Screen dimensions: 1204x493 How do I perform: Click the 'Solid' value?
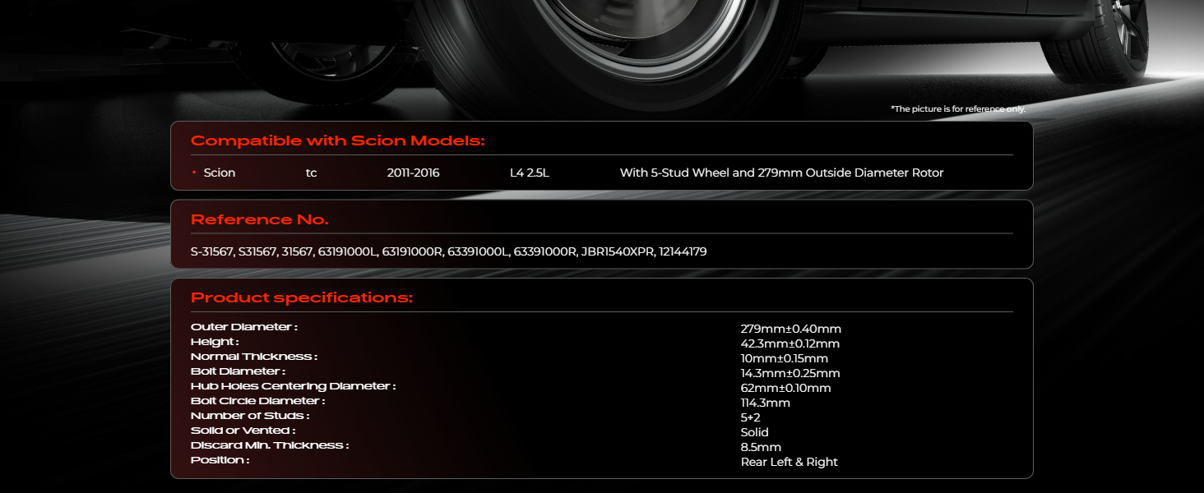755,432
